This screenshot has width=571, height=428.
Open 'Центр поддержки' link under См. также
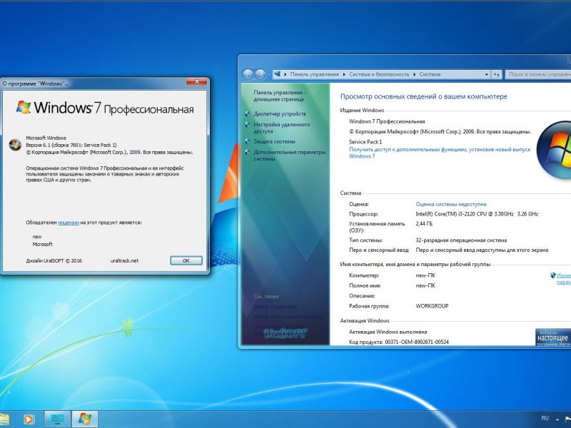276,307
